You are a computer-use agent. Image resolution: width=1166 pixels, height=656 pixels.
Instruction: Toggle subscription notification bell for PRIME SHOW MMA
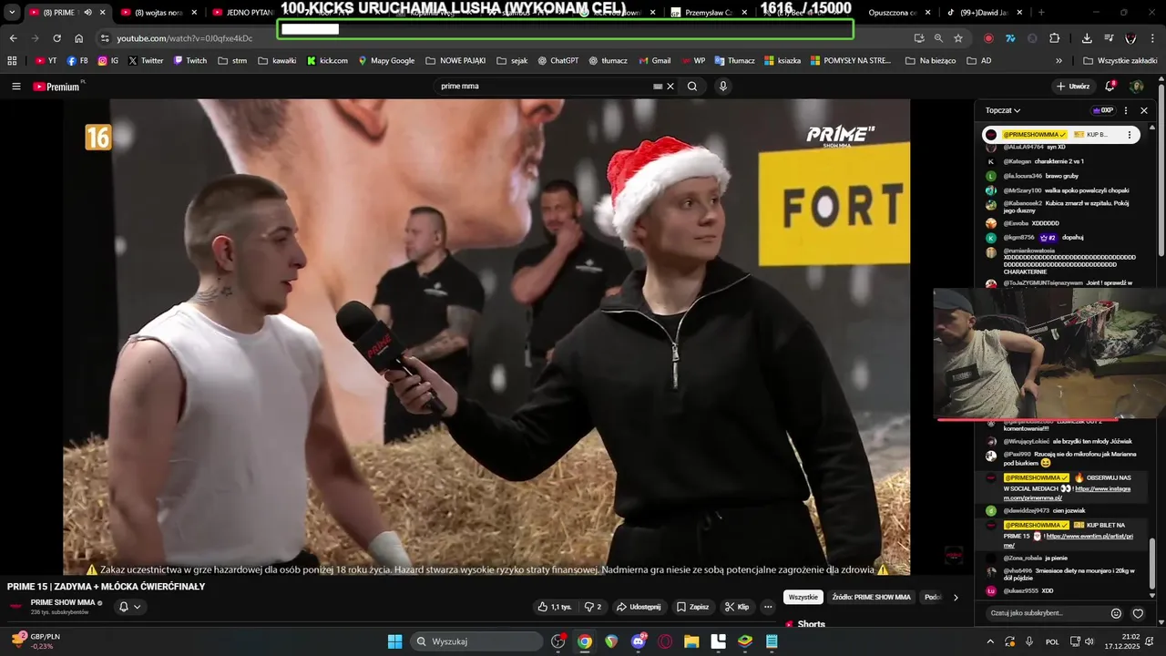tap(129, 607)
